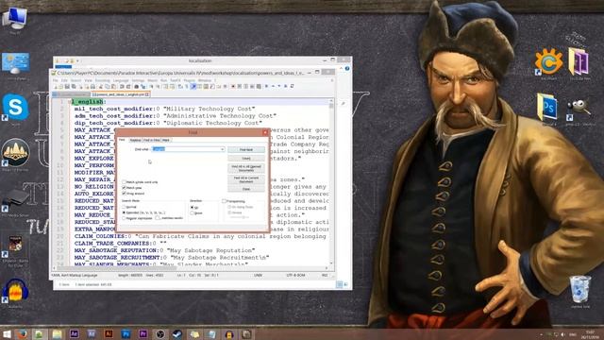Viewport: 604px width, 340px height.
Task: Open the Skype desktop shortcut
Action: pyautogui.click(x=15, y=107)
